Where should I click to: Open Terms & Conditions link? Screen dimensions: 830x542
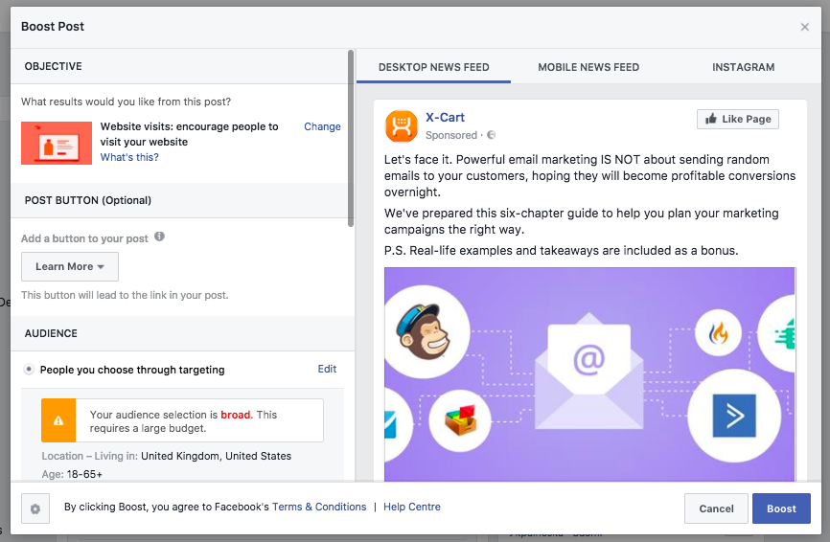point(319,507)
